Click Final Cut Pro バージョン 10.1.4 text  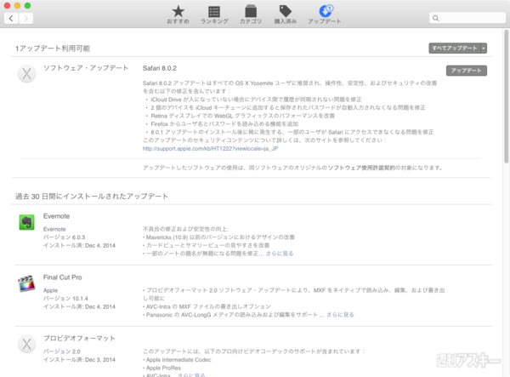[x=65, y=299]
